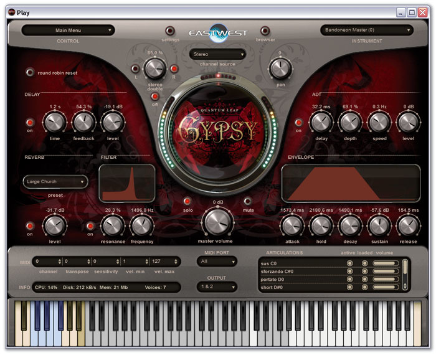
Task: Click the envelope hold knob
Action: pos(321,225)
